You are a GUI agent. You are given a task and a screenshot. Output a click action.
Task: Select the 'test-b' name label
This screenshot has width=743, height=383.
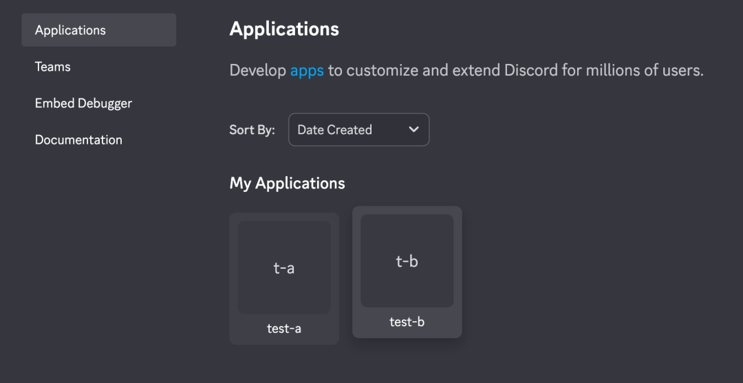click(407, 322)
